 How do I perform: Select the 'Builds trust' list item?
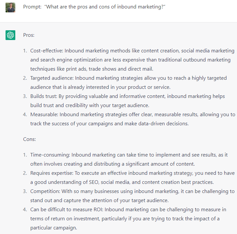pos(124,101)
